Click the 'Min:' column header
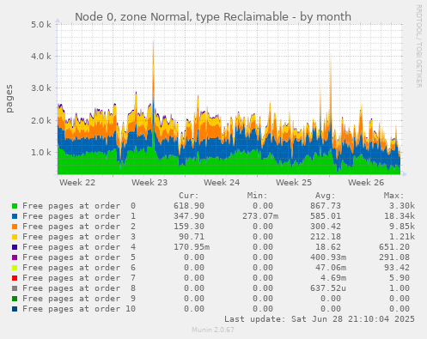The height and width of the screenshot is (339, 427). [257, 196]
